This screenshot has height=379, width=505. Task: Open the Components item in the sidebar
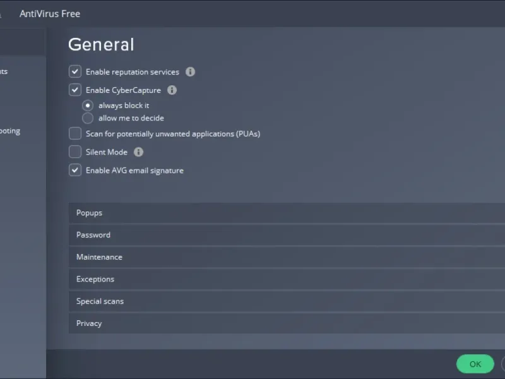5,72
